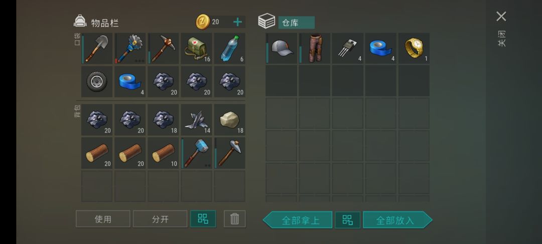Select the brown pants in storage
The height and width of the screenshot is (244, 542).
click(x=314, y=48)
